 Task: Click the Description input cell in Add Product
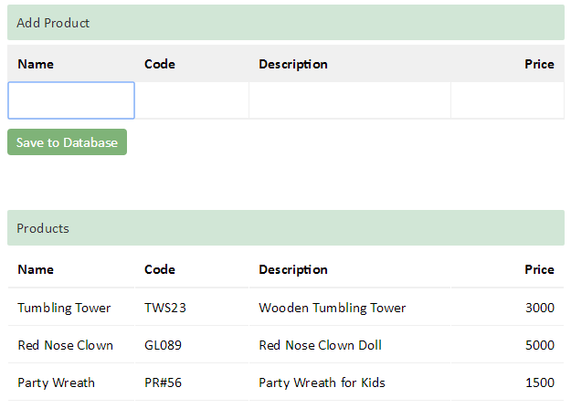coord(350,100)
